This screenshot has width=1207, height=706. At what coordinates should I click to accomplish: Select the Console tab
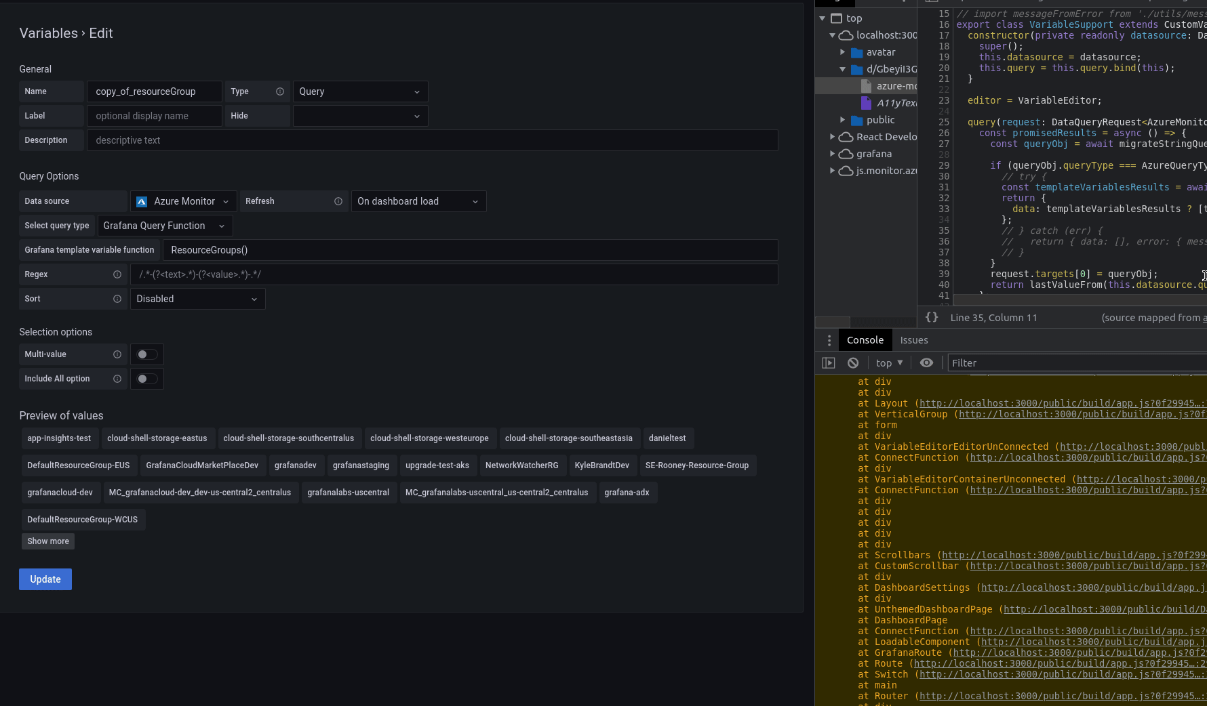coord(865,339)
